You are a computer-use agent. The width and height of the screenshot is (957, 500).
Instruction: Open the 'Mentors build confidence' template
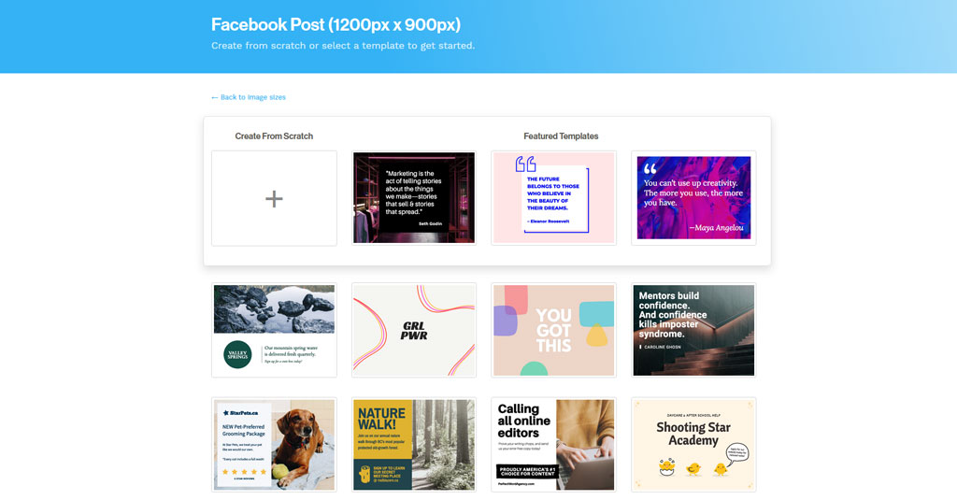click(x=693, y=330)
